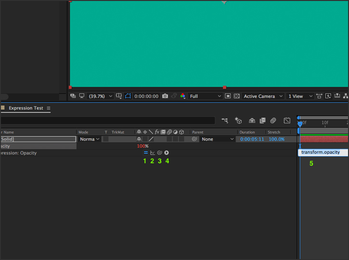Click the Stretch column header
This screenshot has width=349, height=260.
274,132
